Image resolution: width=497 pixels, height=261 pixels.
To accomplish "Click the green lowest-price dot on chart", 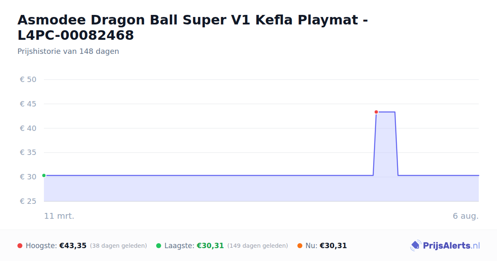I will tap(44, 175).
